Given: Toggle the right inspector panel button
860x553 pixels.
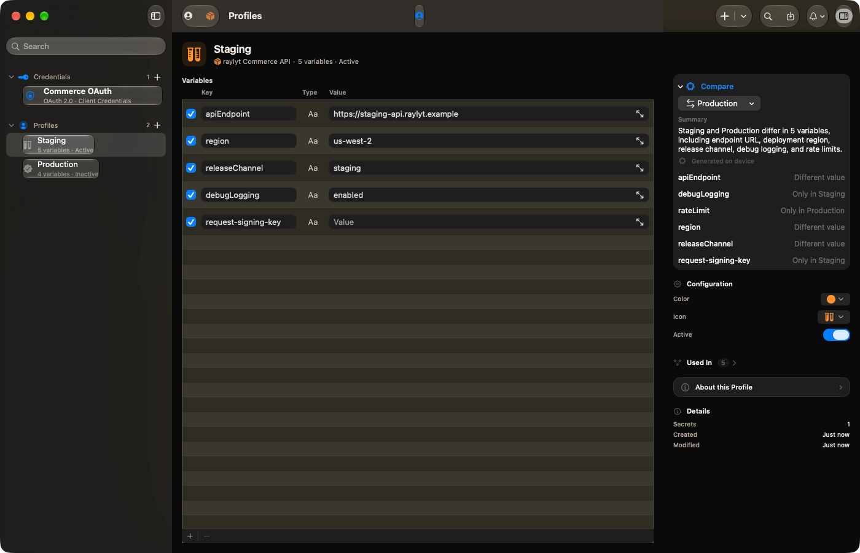Looking at the screenshot, I should 843,17.
